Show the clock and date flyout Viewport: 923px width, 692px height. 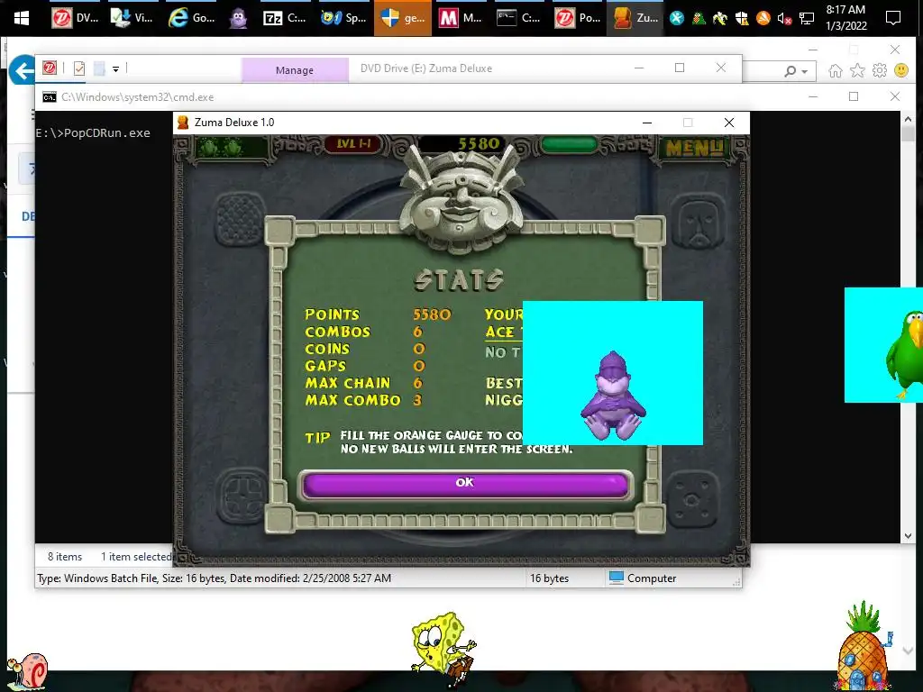(x=845, y=18)
